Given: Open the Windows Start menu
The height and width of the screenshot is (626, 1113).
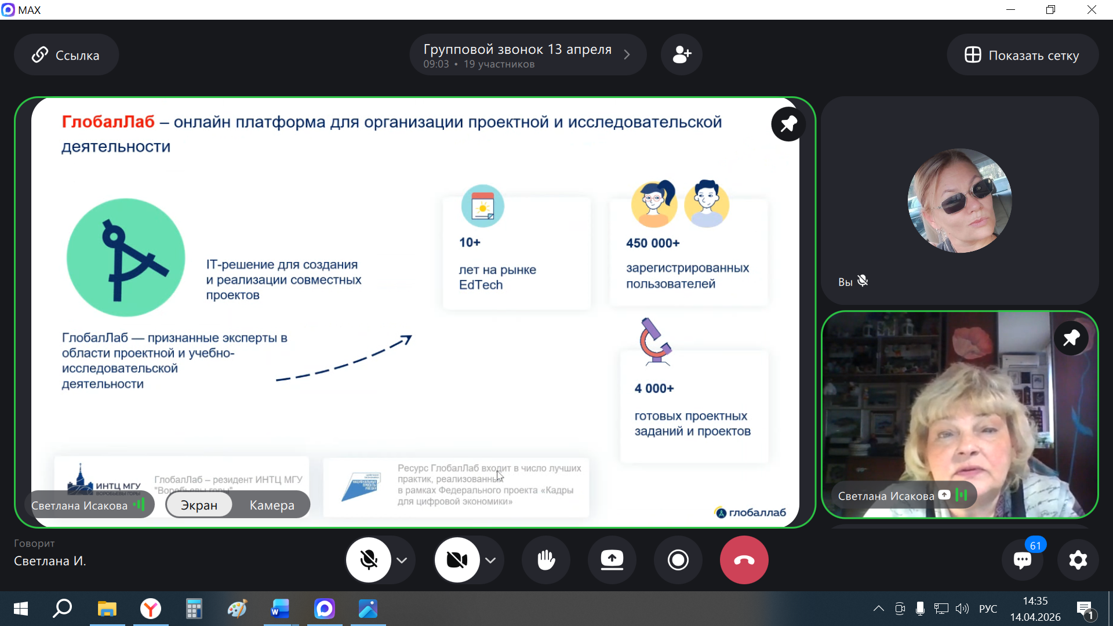Looking at the screenshot, I should tap(20, 609).
